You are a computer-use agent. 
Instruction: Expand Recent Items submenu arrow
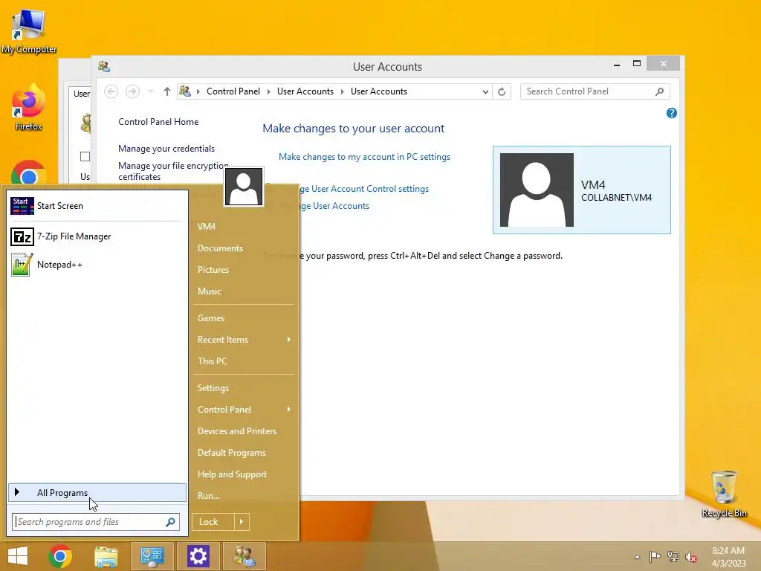(289, 339)
